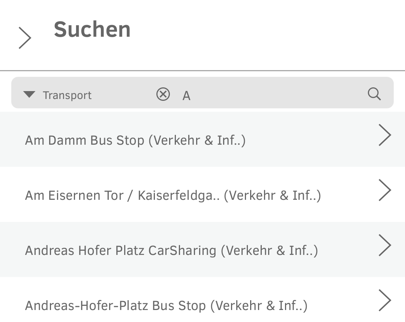Click chevron for Andreas-Hofer-Platz Bus Stop
This screenshot has height=322, width=405.
385,300
